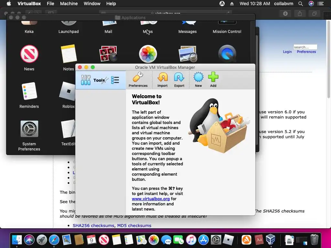This screenshot has height=248, width=331.
Task: Open FaceTime from the Dock
Action: [178, 240]
